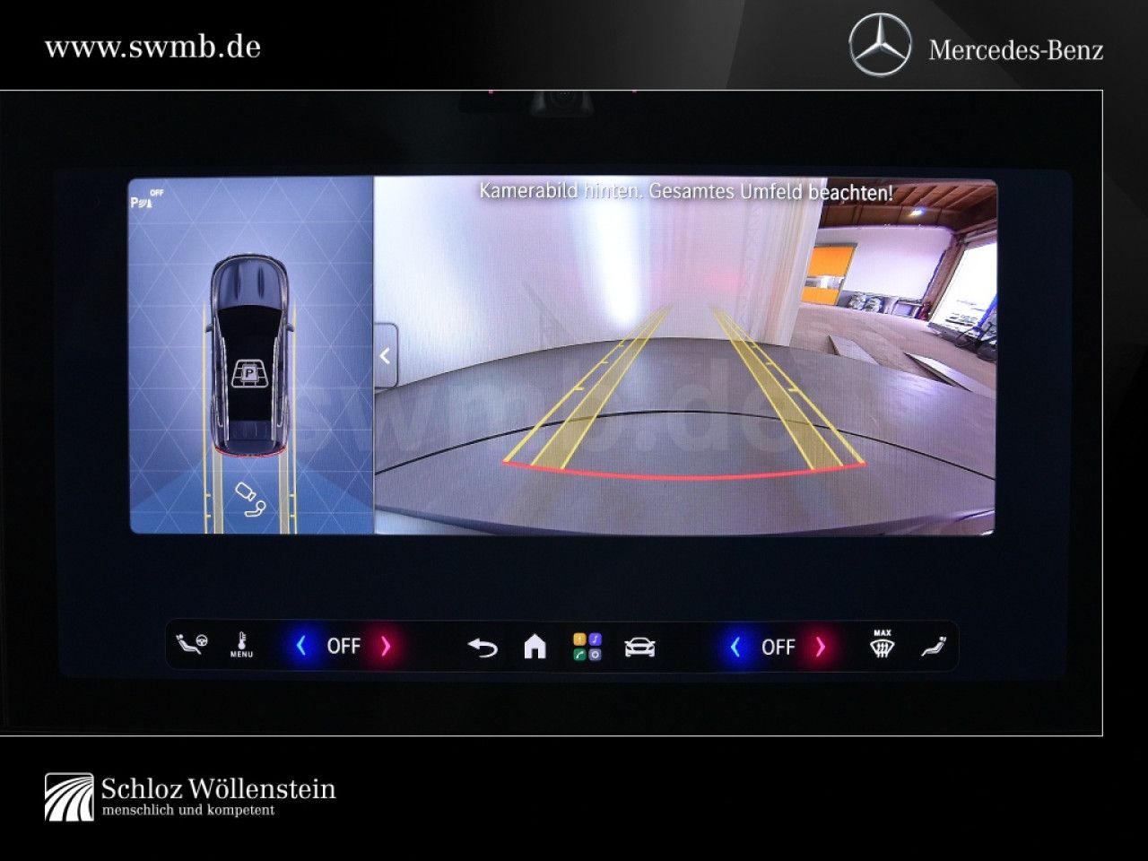Activate MAX windshield defrost
The width and height of the screenshot is (1148, 861).
pyautogui.click(x=883, y=645)
